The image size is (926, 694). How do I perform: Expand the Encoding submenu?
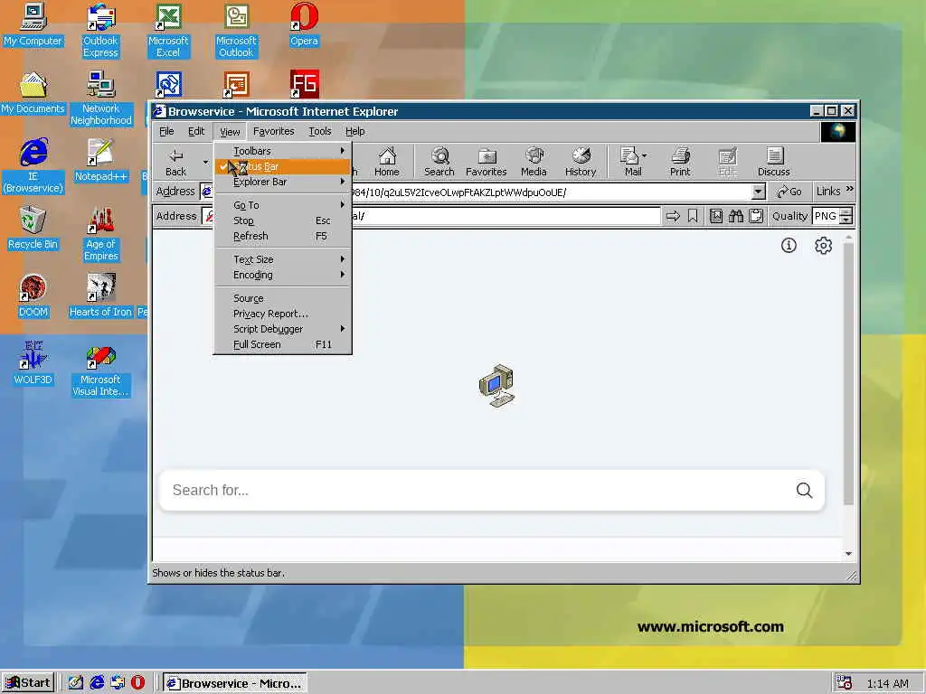282,275
